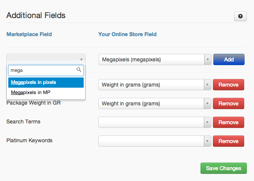Open the Platinum Keywords store field dropdown
Viewport: 254px width, 181px height.
point(155,141)
